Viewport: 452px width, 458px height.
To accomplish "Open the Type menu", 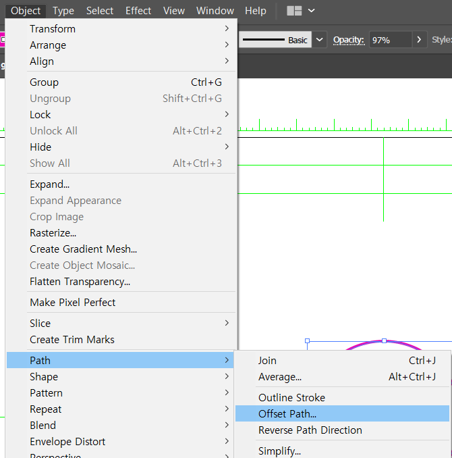I will [63, 11].
